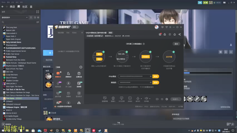Open the multi-person link download-arrow tool

[x=68, y=84]
